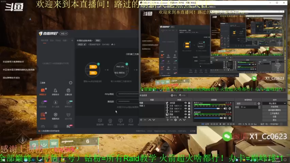Open 设置 in OBS controls
Image resolution: width=290 pixels, height=163 pixels.
click(x=274, y=117)
